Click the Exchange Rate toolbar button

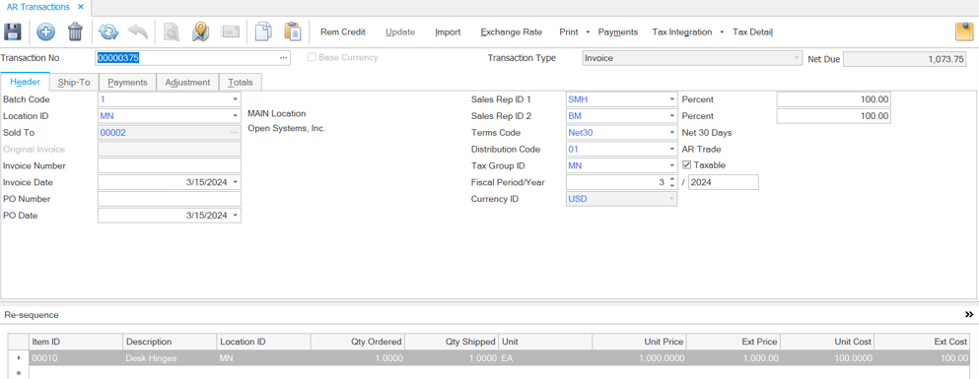point(512,32)
